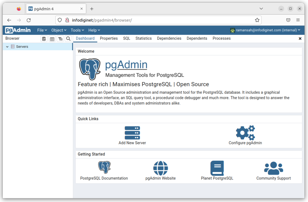The image size is (308, 202).
Task: Select the pgAdmin 4 browser tab
Action: pyautogui.click(x=56, y=9)
